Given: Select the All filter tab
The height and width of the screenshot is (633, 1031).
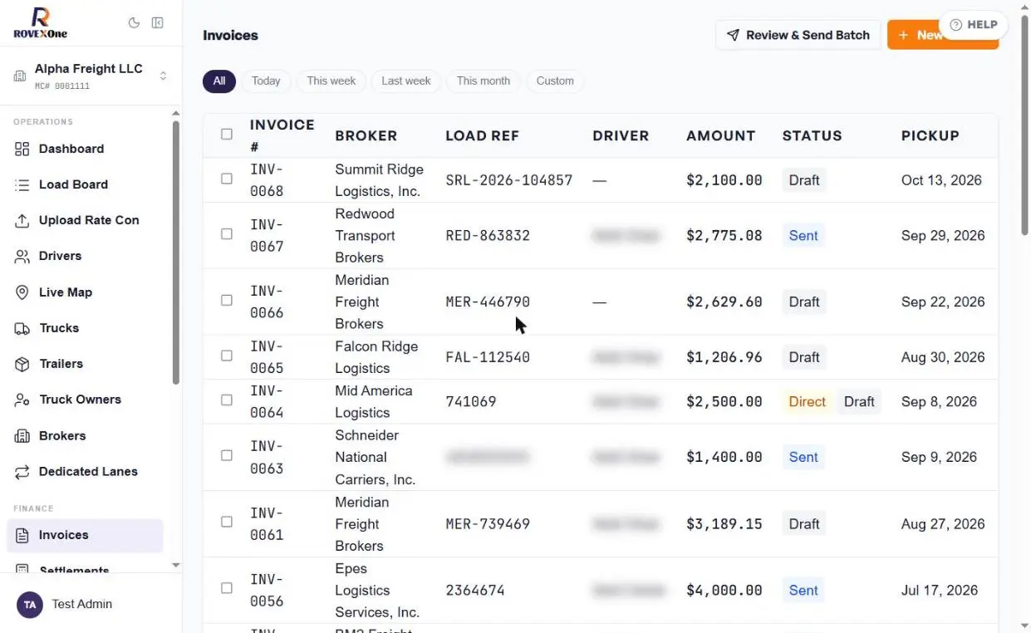Looking at the screenshot, I should 218,81.
